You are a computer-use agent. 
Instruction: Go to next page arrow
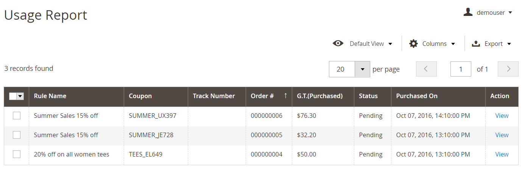(508, 69)
